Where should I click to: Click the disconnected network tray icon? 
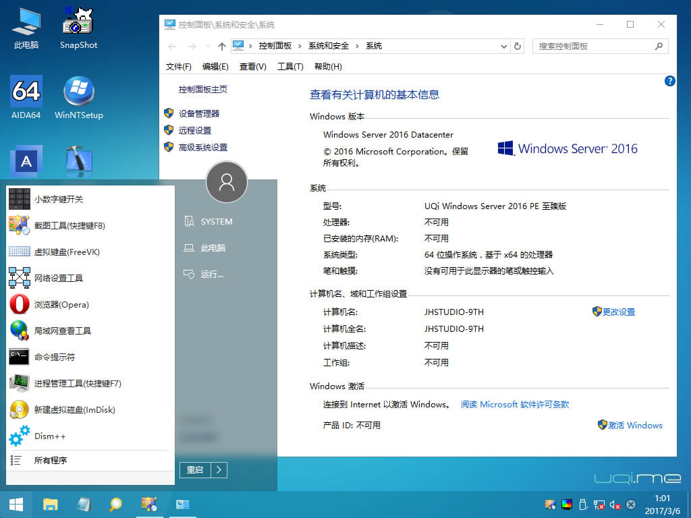tap(599, 505)
